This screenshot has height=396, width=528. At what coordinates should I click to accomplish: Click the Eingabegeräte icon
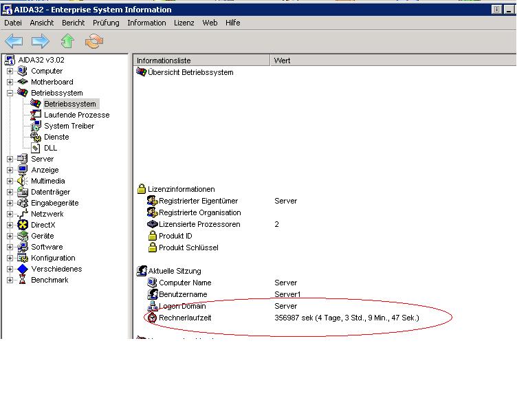click(x=23, y=203)
